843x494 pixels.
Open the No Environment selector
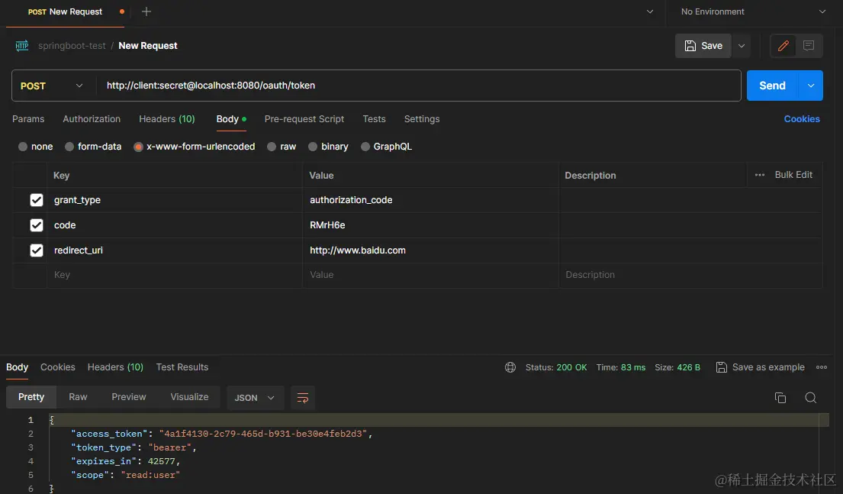pos(753,11)
